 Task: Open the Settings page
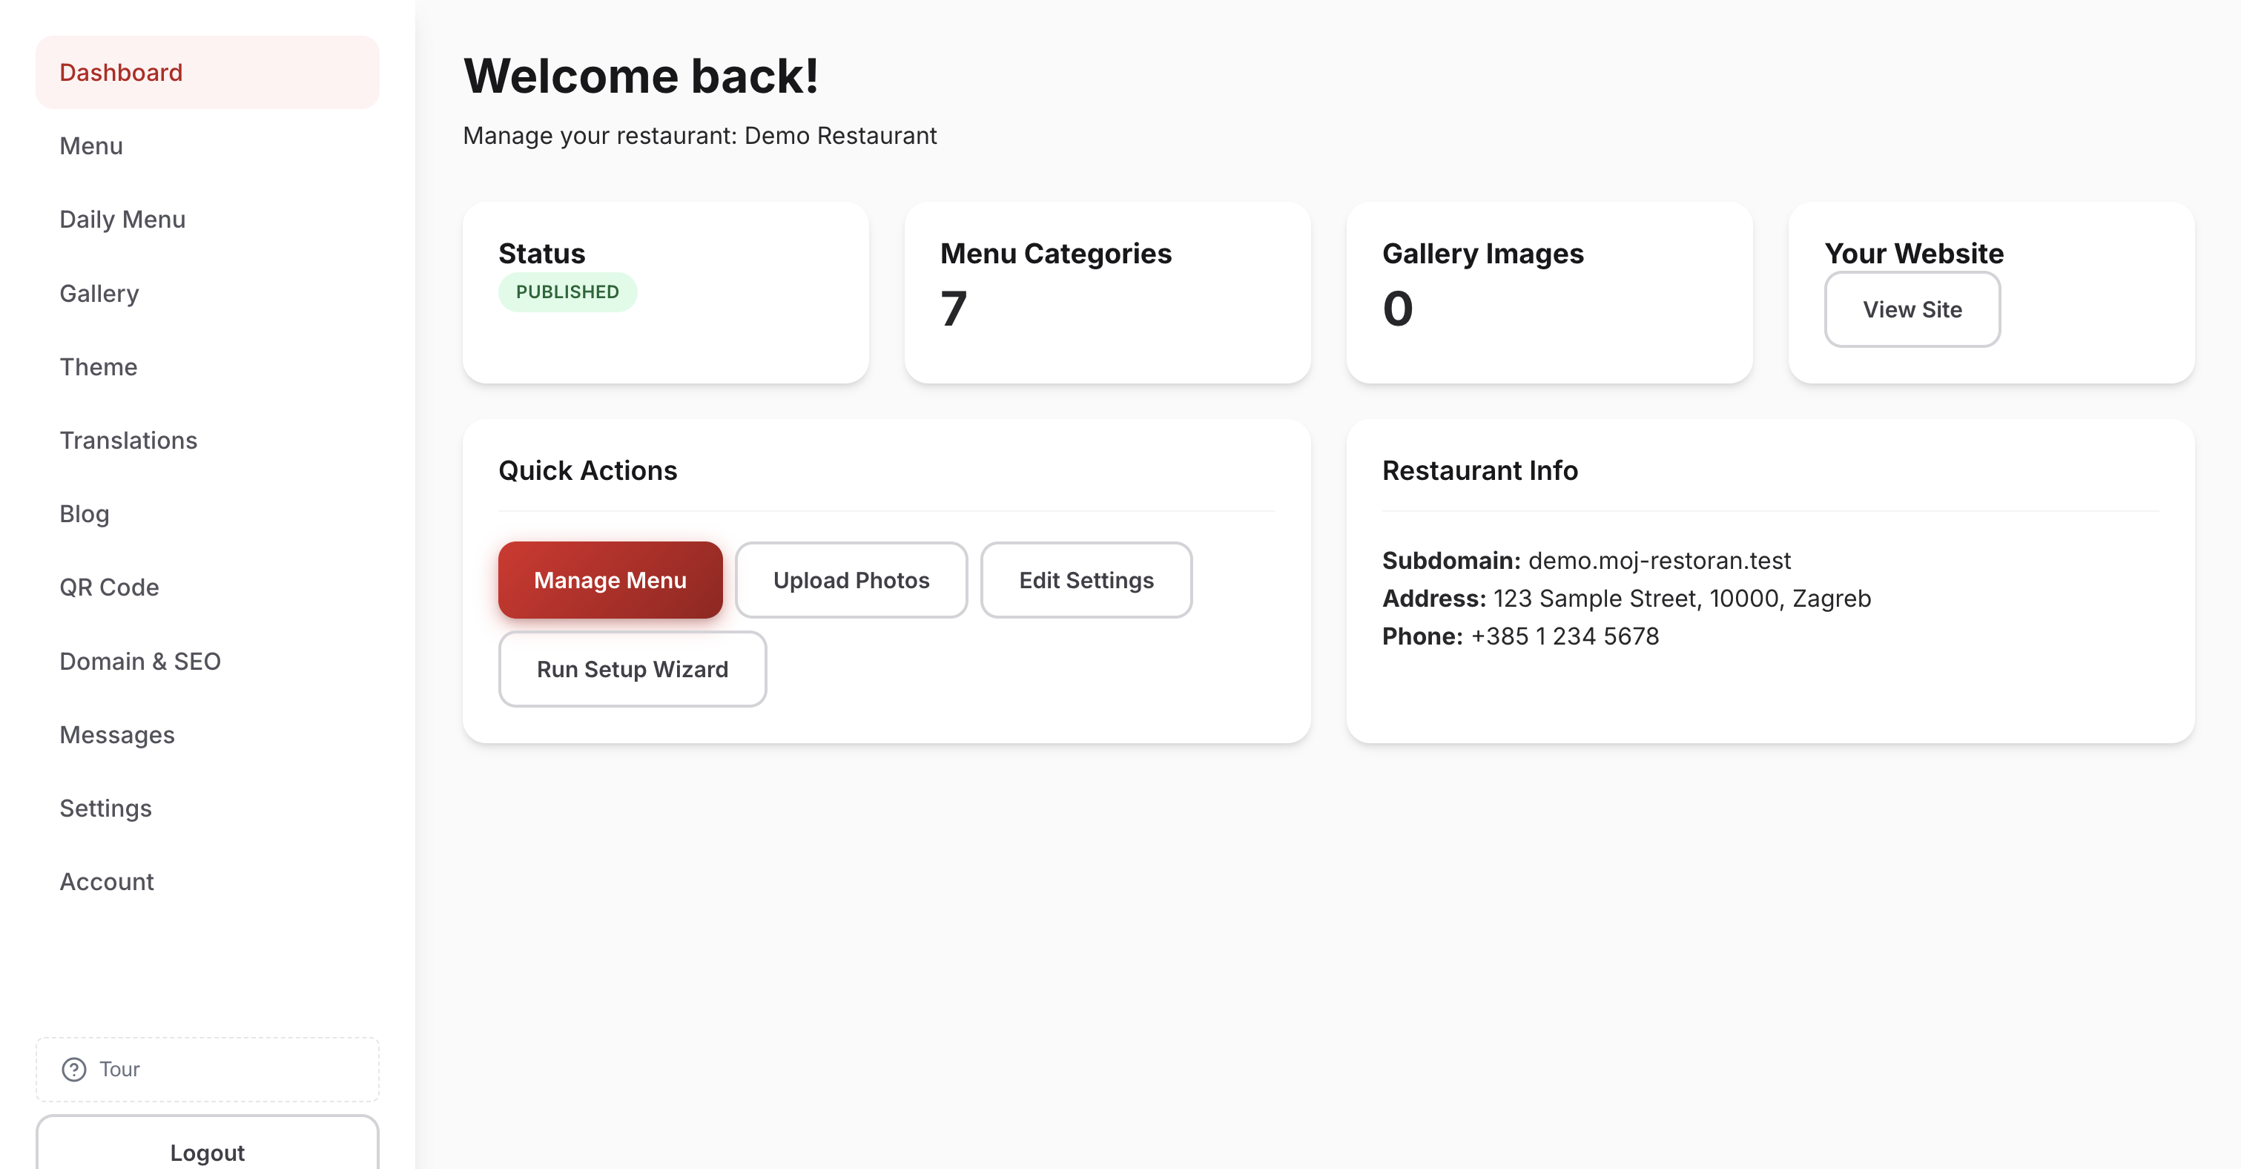105,808
